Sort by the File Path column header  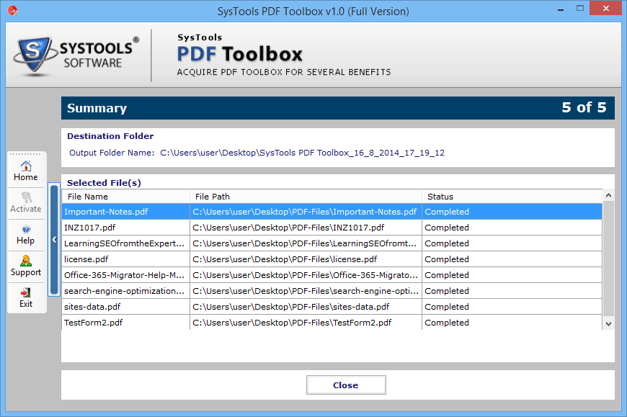[306, 197]
